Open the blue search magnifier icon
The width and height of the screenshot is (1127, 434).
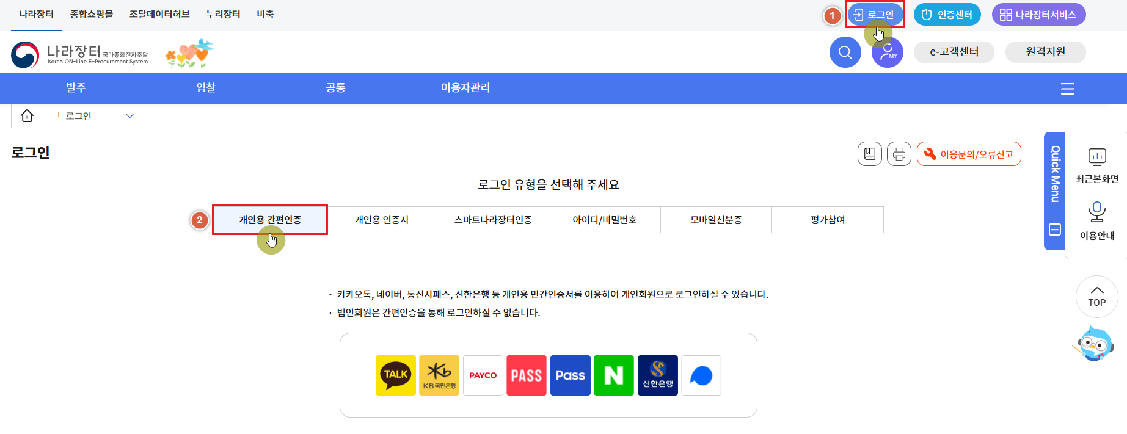click(x=845, y=52)
